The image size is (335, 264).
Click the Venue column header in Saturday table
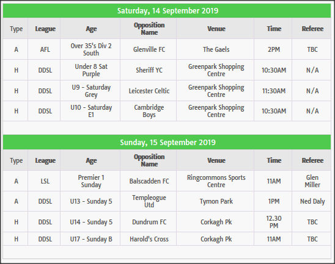click(x=216, y=29)
